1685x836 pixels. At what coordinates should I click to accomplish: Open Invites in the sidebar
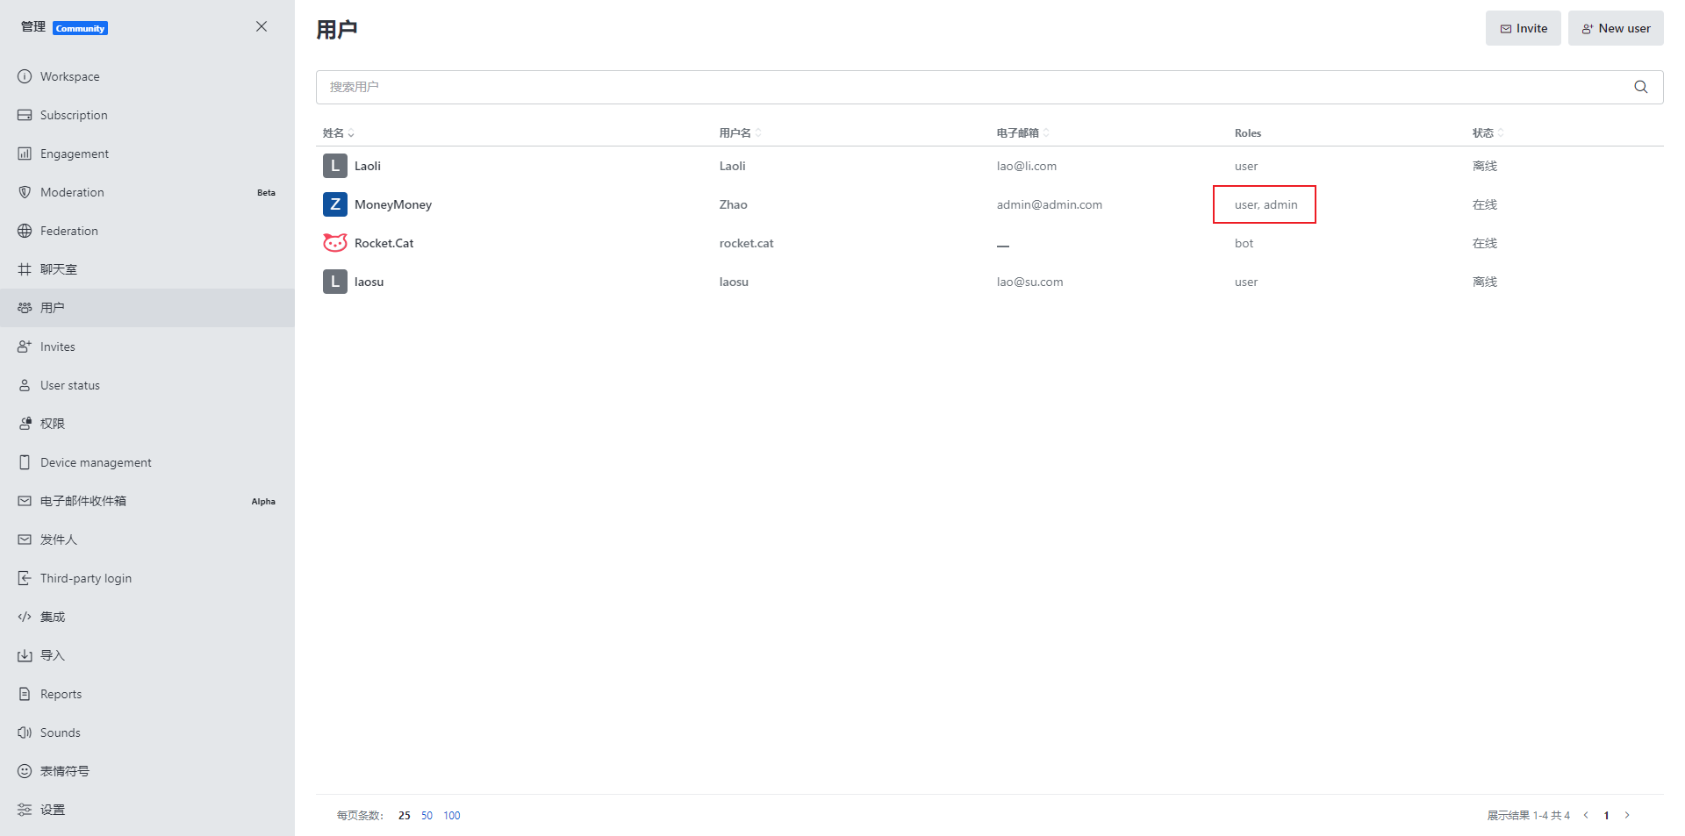tap(58, 347)
